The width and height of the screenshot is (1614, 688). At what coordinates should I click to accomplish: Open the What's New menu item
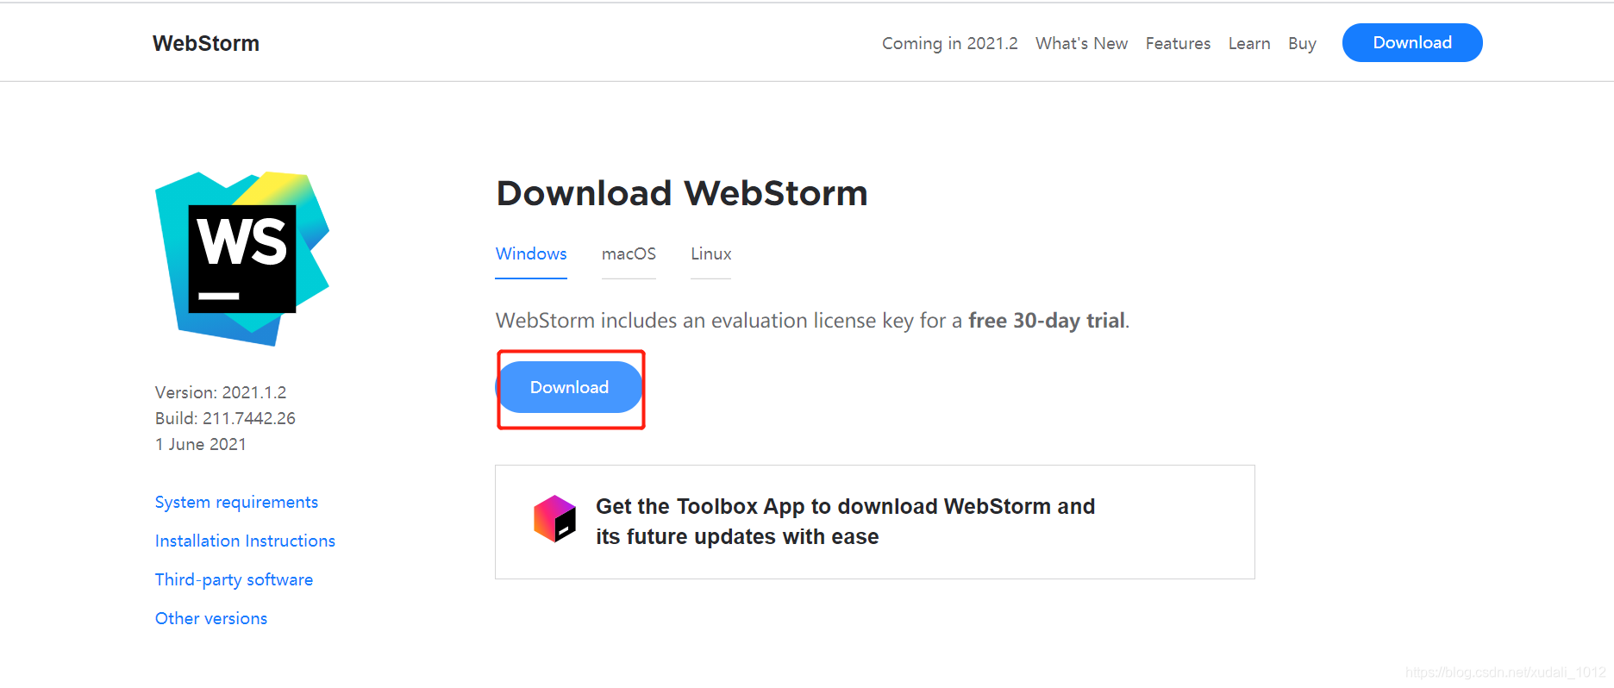pyautogui.click(x=1081, y=42)
